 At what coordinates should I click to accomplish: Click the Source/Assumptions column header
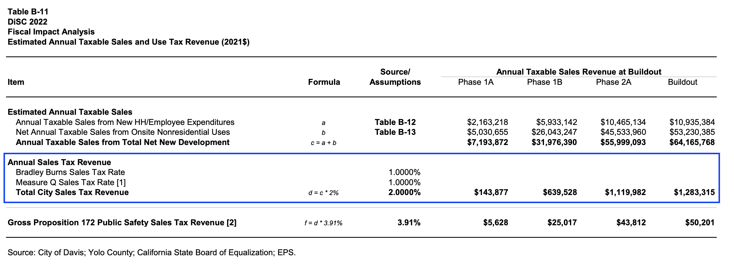pos(395,77)
